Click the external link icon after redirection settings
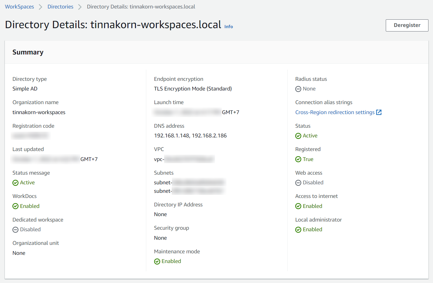Screen dimensions: 433x283 click(379, 112)
